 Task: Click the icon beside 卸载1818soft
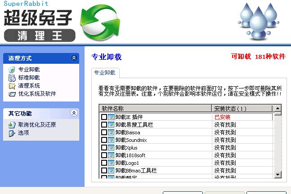(x=111, y=155)
